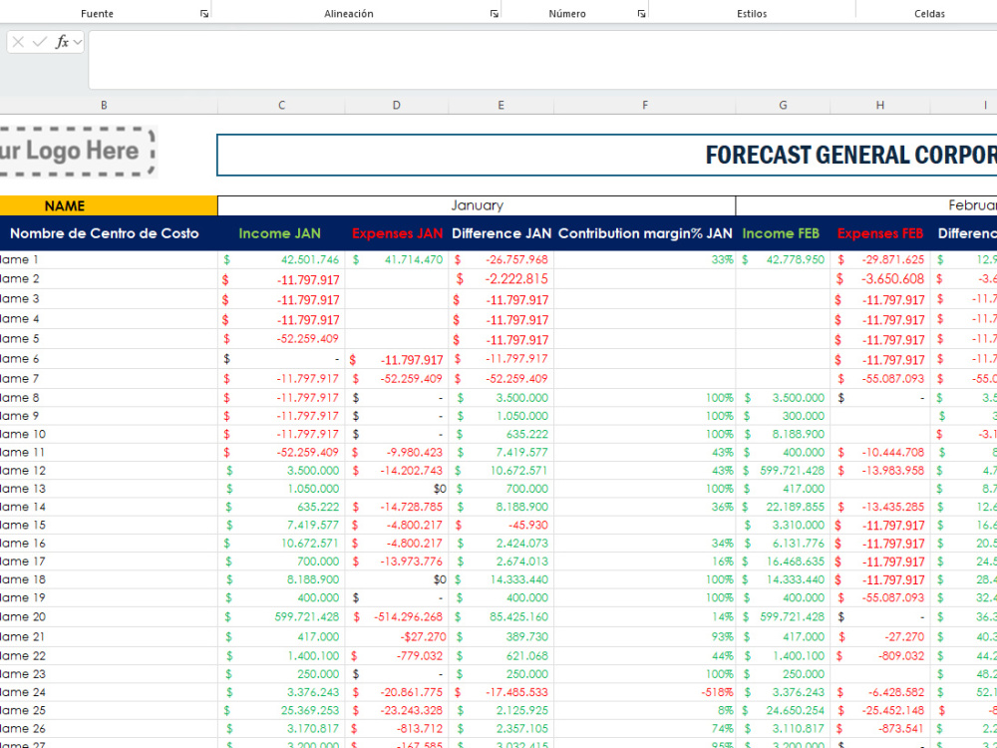The width and height of the screenshot is (997, 748).
Task: Select Expenses FEB value -10.444.708
Action: [x=880, y=452]
